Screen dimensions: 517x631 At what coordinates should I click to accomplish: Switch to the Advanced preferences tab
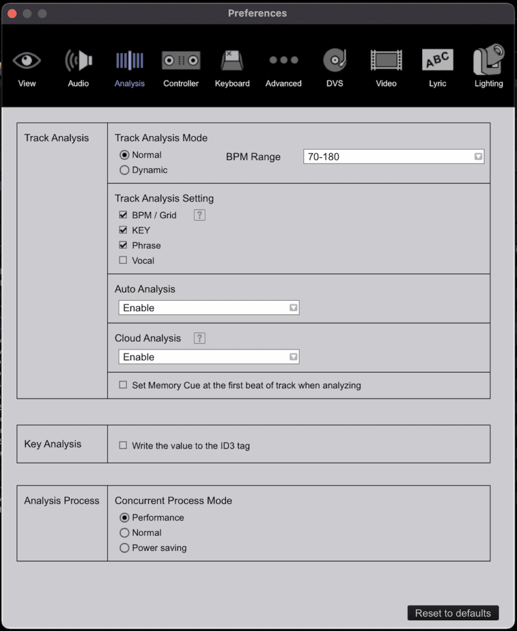coord(283,61)
